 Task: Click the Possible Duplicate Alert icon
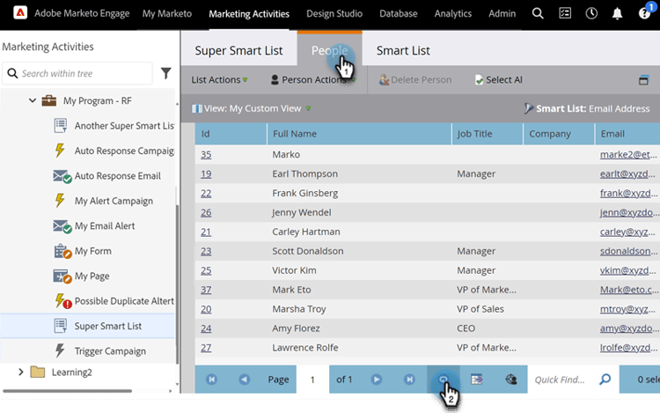[63, 301]
